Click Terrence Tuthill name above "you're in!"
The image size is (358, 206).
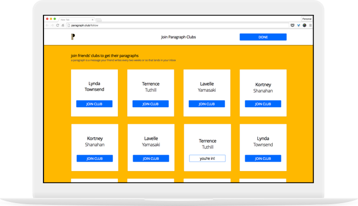point(208,144)
